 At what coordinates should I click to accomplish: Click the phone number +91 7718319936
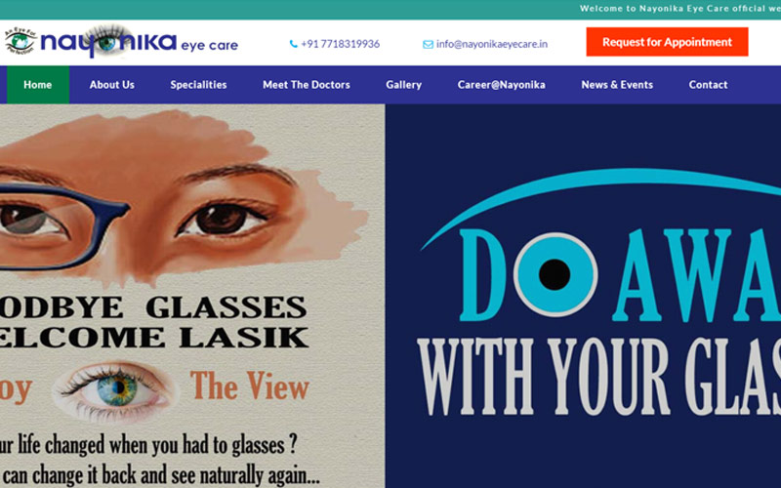tap(340, 44)
